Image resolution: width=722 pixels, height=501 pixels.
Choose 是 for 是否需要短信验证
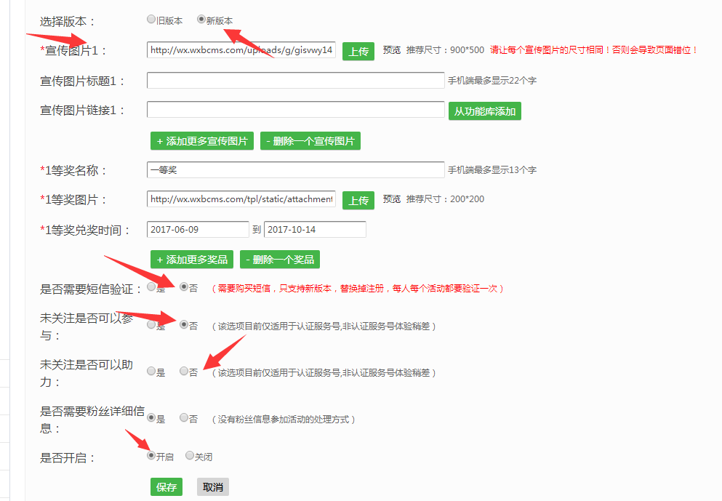coord(151,287)
